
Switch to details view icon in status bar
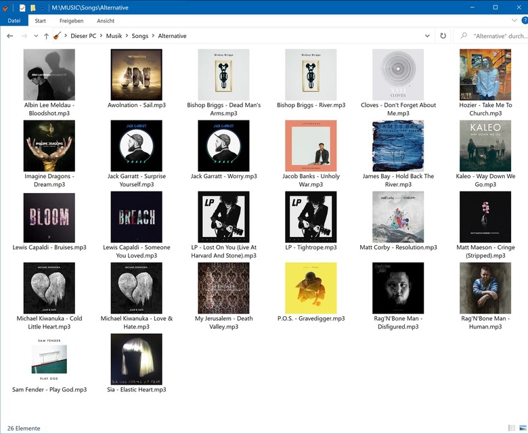(x=512, y=428)
